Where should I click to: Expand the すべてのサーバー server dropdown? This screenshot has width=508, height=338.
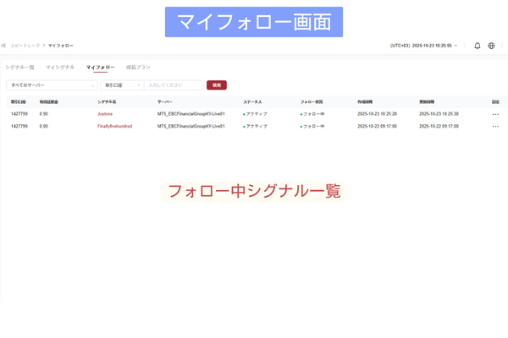pyautogui.click(x=52, y=85)
